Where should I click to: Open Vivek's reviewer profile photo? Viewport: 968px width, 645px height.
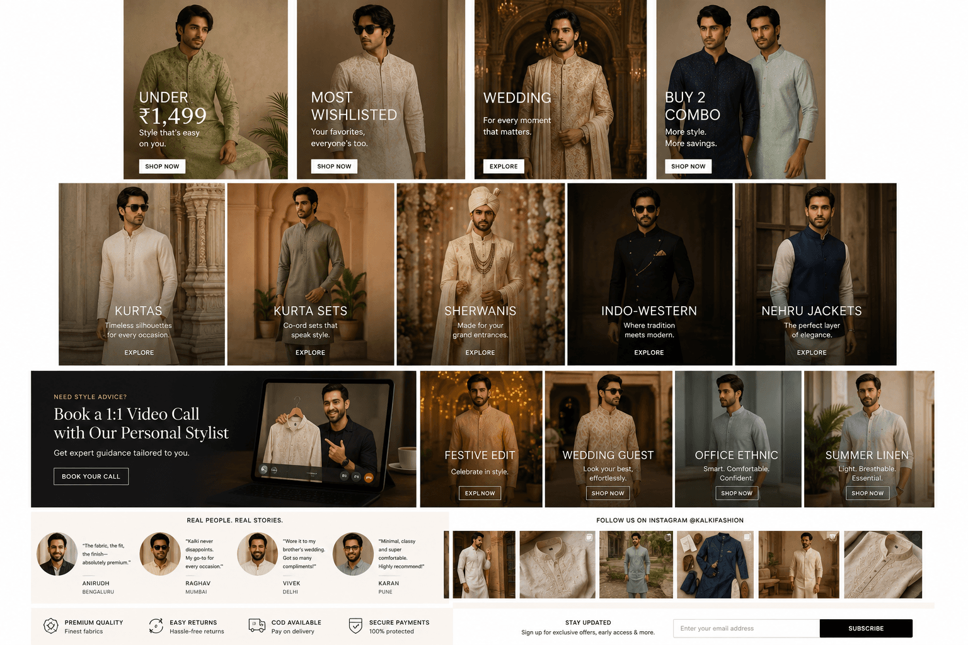pos(257,554)
